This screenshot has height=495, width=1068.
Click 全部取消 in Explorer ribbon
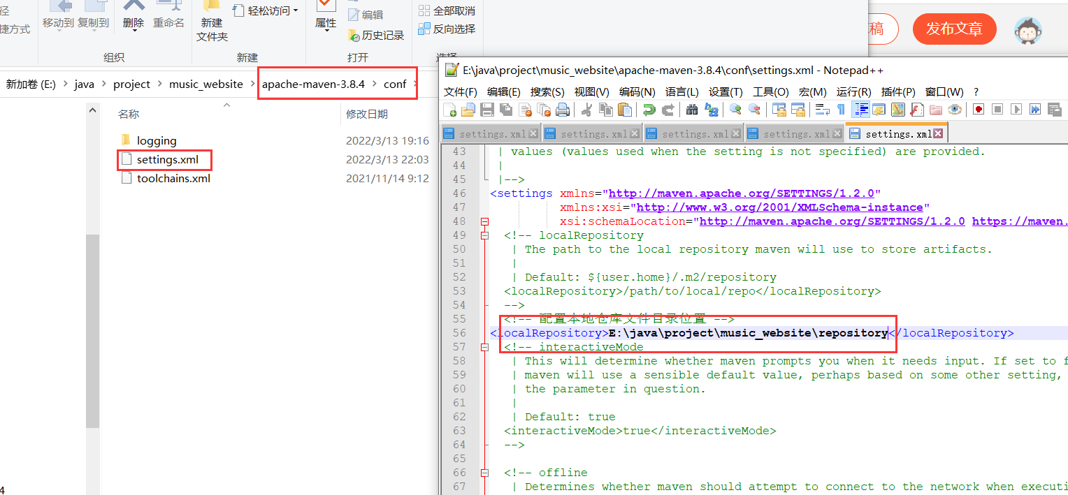point(447,10)
